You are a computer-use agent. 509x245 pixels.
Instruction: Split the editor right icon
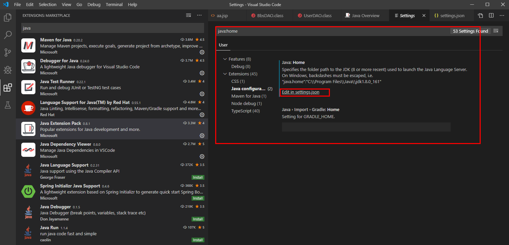pos(491,15)
